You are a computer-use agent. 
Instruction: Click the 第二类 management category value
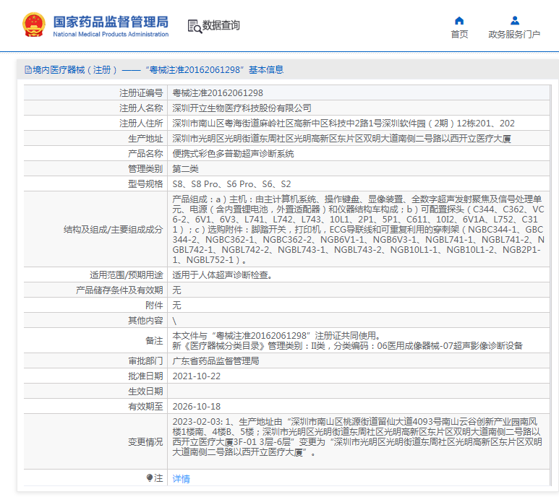point(186,169)
